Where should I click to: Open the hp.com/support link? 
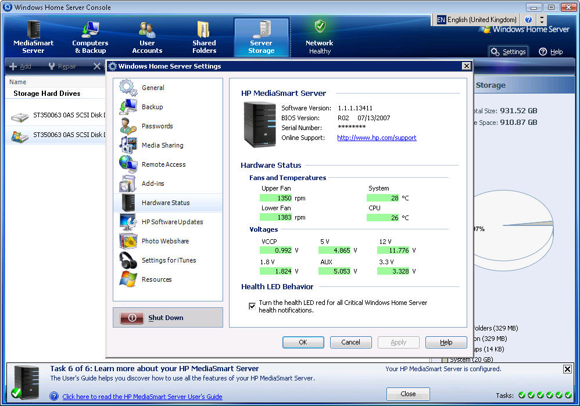coord(377,138)
